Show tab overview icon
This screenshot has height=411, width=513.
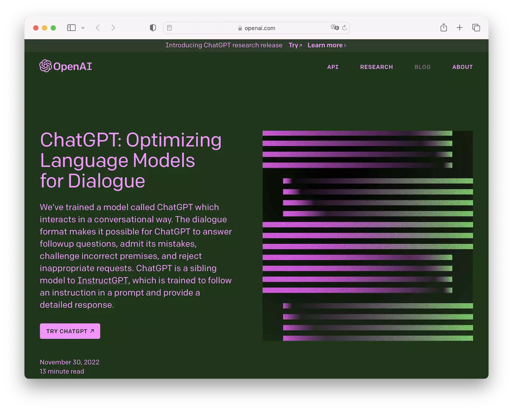point(476,28)
